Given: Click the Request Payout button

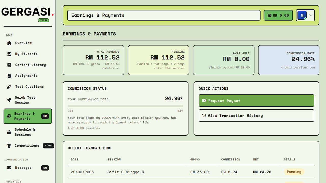Looking at the screenshot, I should point(256,101).
